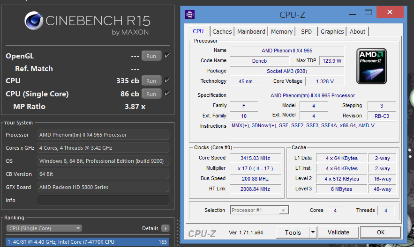Click the Instructions list field
The height and width of the screenshot is (247, 414).
pos(313,130)
